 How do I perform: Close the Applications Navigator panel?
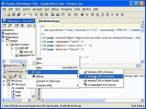tap(33, 21)
